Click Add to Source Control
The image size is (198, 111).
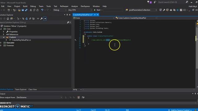pos(180,110)
